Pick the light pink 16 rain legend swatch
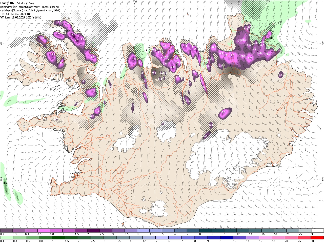The width and height of the screenshot is (324, 243). pyautogui.click(x=265, y=238)
